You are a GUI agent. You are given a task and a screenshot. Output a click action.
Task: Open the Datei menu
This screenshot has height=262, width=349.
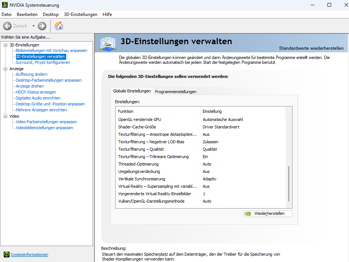pyautogui.click(x=6, y=14)
